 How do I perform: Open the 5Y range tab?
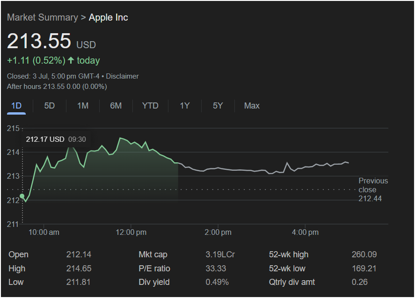[x=218, y=106]
